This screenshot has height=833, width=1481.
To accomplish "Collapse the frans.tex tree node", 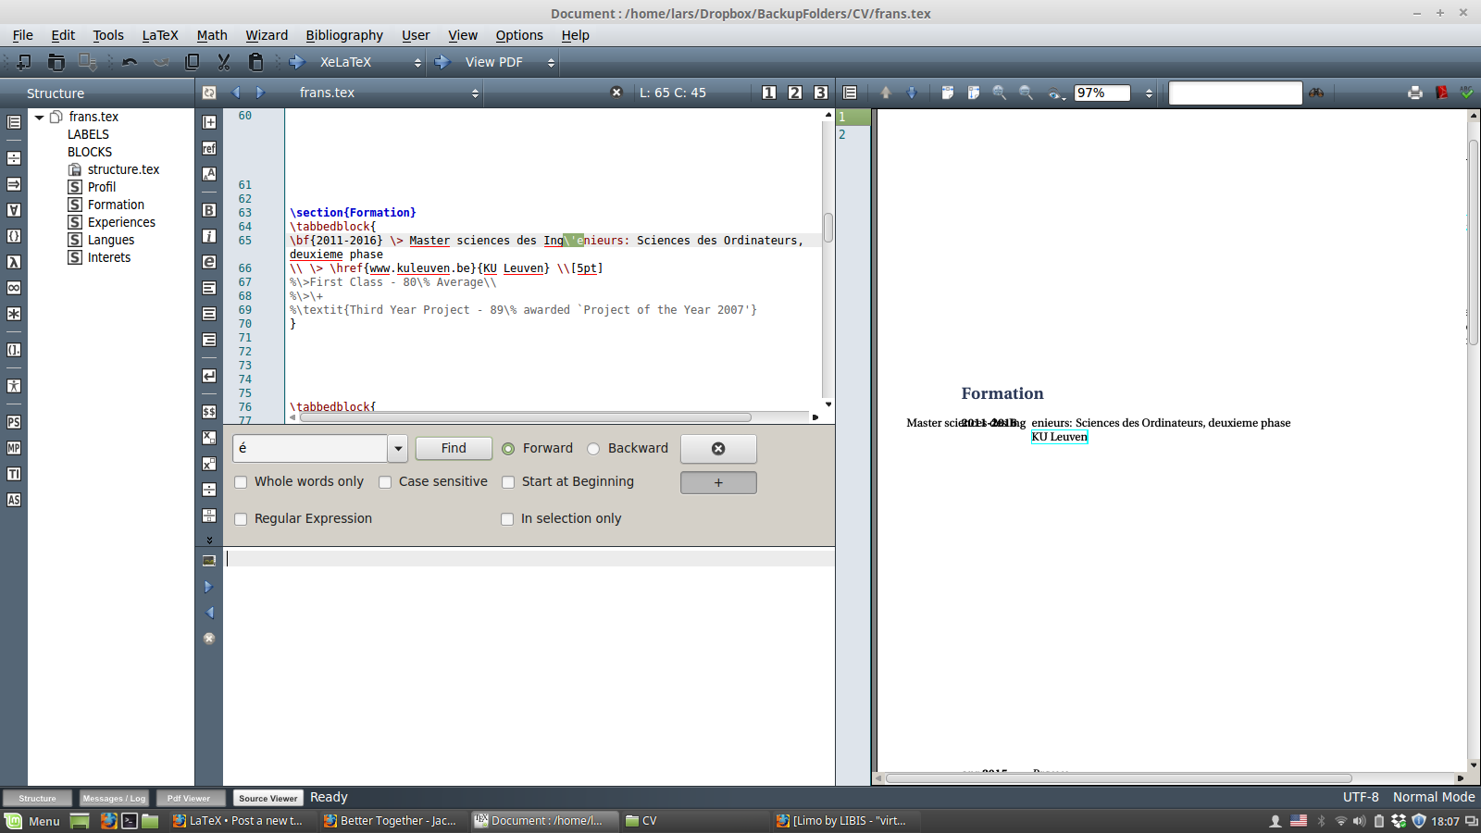I will [40, 118].
